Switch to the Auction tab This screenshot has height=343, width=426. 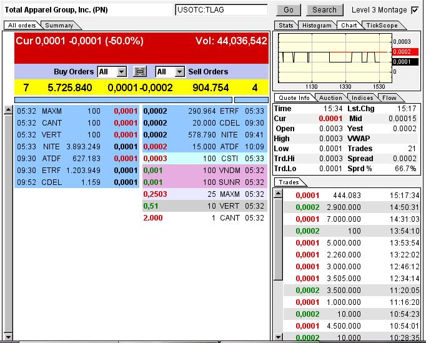tap(330, 98)
